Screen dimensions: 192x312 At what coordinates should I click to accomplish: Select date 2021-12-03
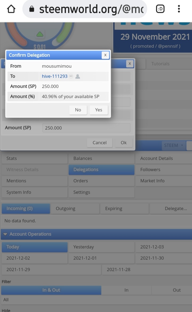coord(164,247)
